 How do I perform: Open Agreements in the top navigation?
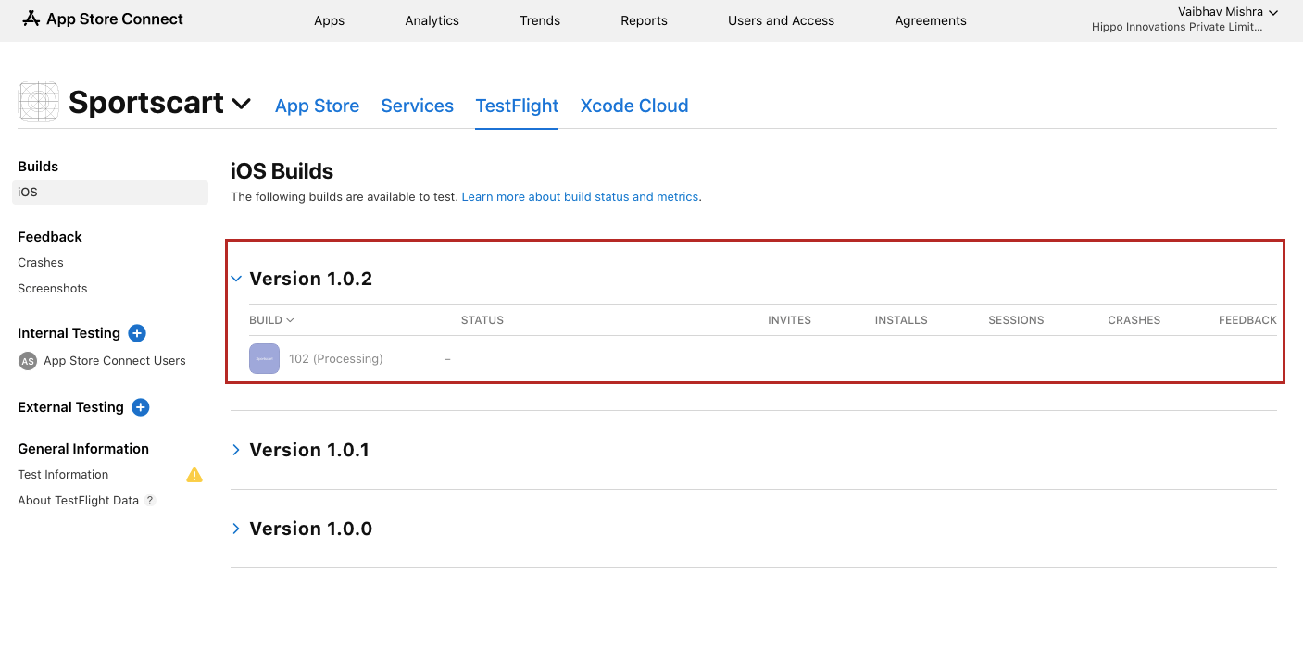pos(931,20)
